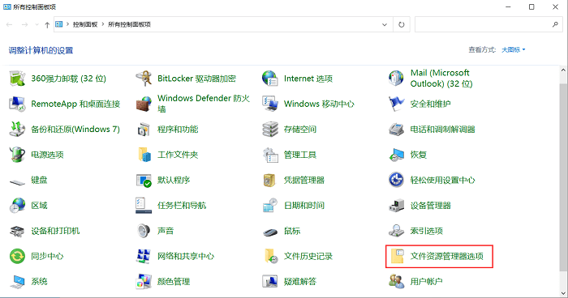Click the 控制面板 breadcrumb

[85, 24]
